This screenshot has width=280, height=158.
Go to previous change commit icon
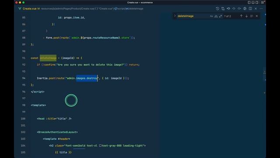coord(228,9)
